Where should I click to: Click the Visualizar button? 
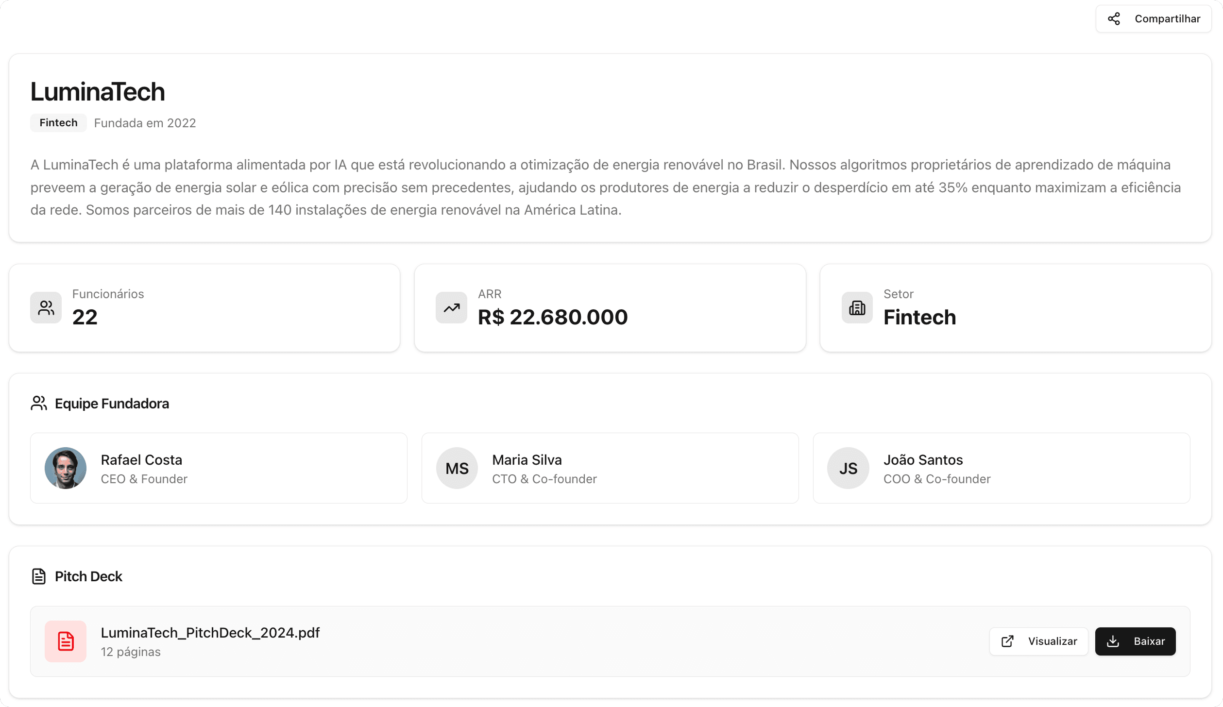[1038, 641]
